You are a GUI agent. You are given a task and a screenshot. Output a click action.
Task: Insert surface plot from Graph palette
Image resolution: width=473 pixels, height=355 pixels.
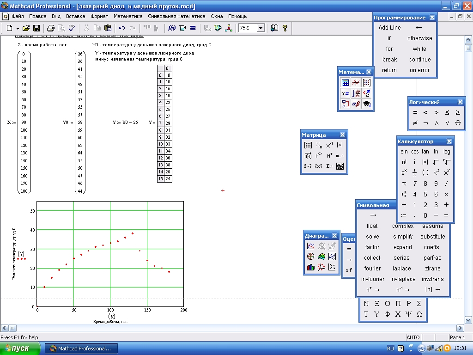coord(321,257)
